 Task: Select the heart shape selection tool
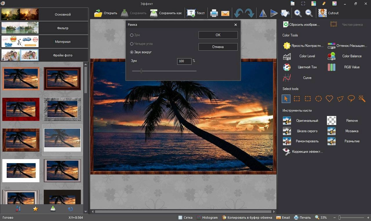pos(329,99)
